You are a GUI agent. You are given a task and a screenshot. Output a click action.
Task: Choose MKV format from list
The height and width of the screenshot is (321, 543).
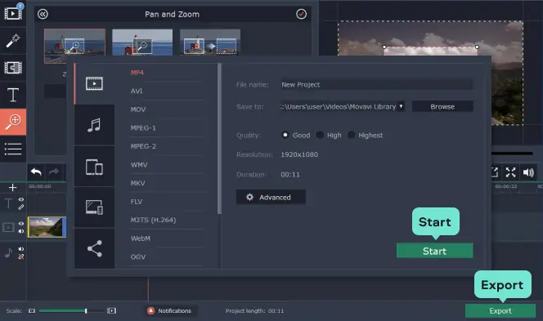tap(138, 183)
